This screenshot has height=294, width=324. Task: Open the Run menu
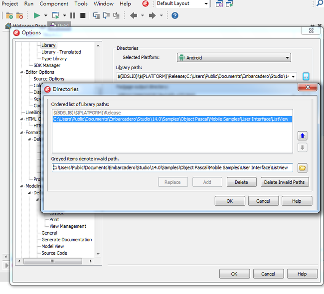coord(29,3)
